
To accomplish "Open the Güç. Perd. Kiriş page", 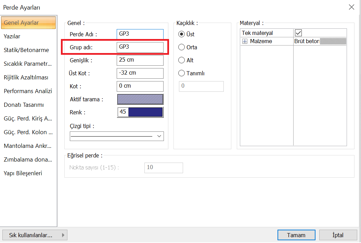I will pos(28,119).
